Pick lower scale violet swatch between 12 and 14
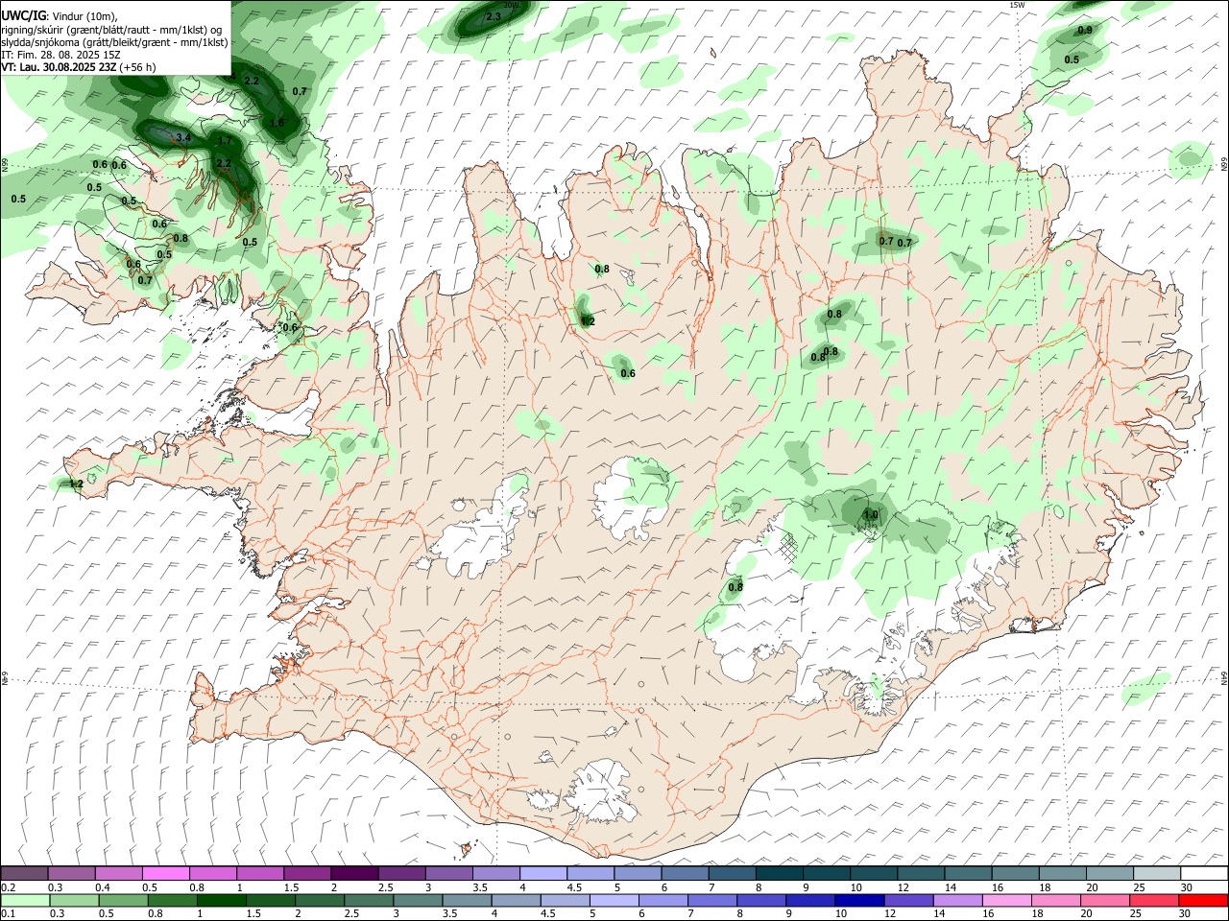 (x=907, y=900)
